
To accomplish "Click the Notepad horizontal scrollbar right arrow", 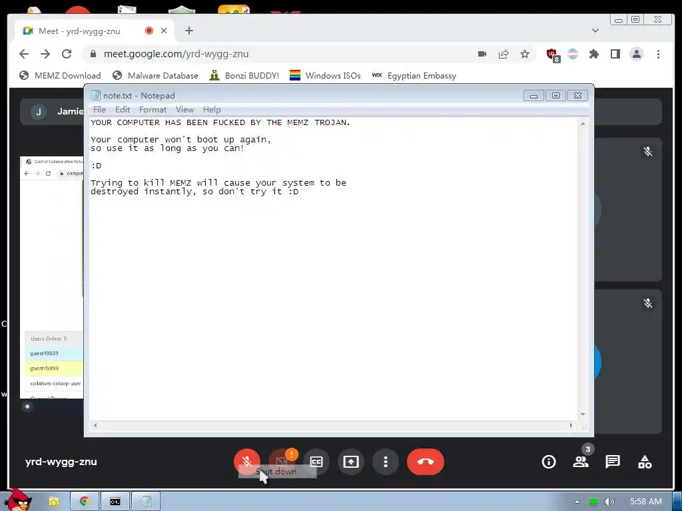I will pyautogui.click(x=571, y=425).
